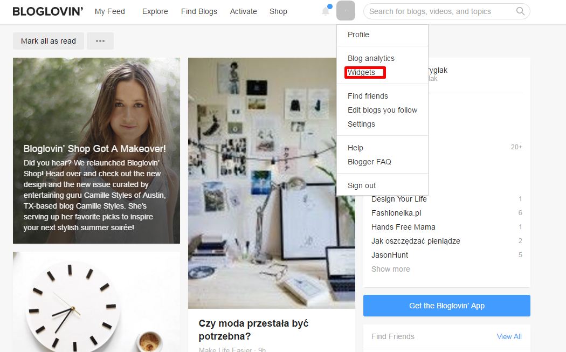Open the Shop page

(278, 11)
